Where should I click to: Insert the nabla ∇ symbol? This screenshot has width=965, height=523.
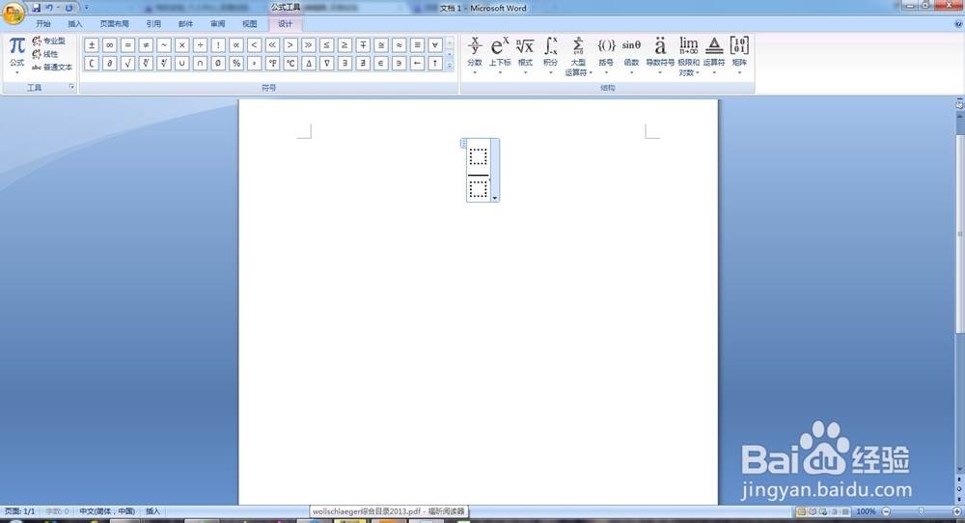click(327, 63)
